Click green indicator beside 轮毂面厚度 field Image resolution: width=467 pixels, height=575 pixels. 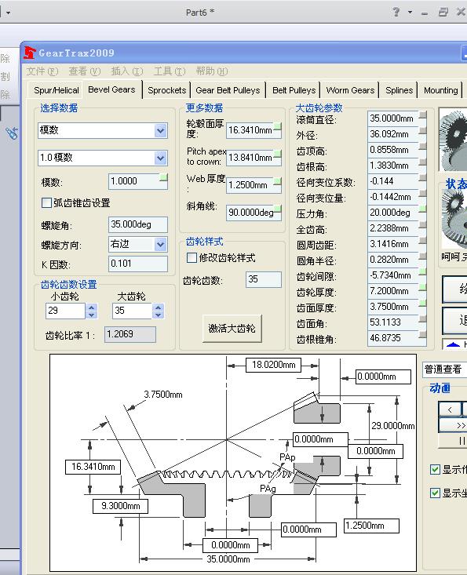tap(278, 127)
